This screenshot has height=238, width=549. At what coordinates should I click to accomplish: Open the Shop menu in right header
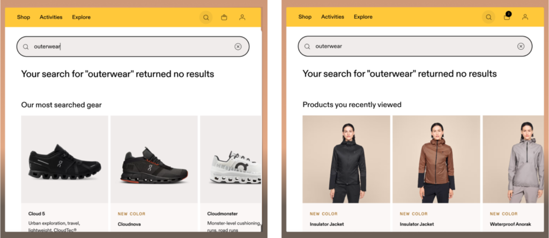[305, 17]
